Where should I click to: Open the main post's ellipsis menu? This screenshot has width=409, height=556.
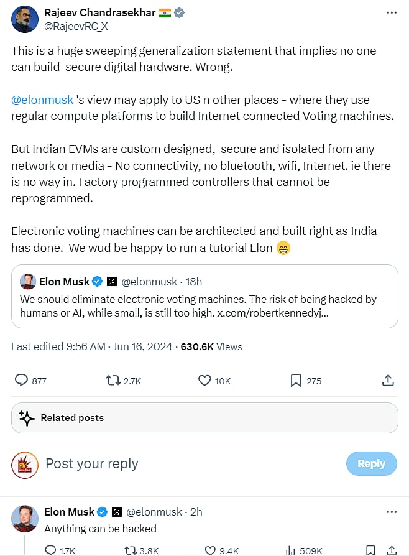[392, 11]
